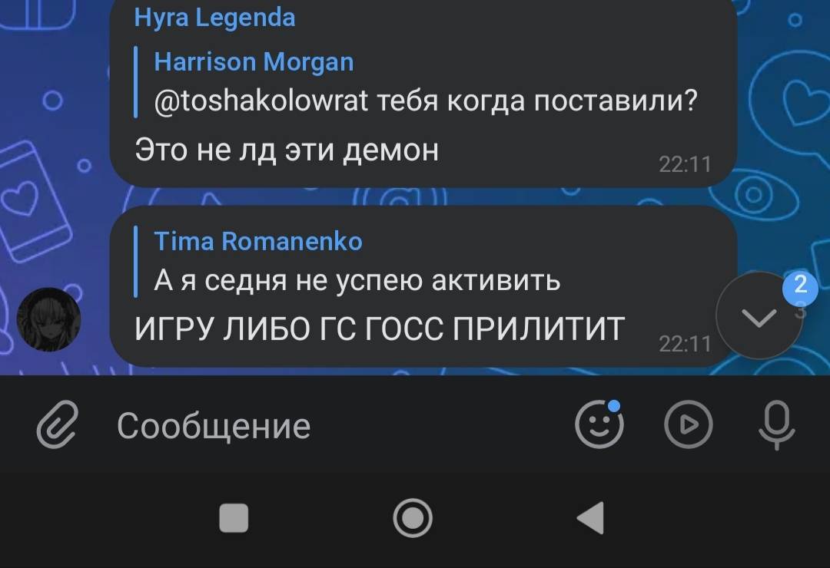Viewport: 830px width, 568px height.
Task: Jump to latest messages with down chevron
Action: 759,316
